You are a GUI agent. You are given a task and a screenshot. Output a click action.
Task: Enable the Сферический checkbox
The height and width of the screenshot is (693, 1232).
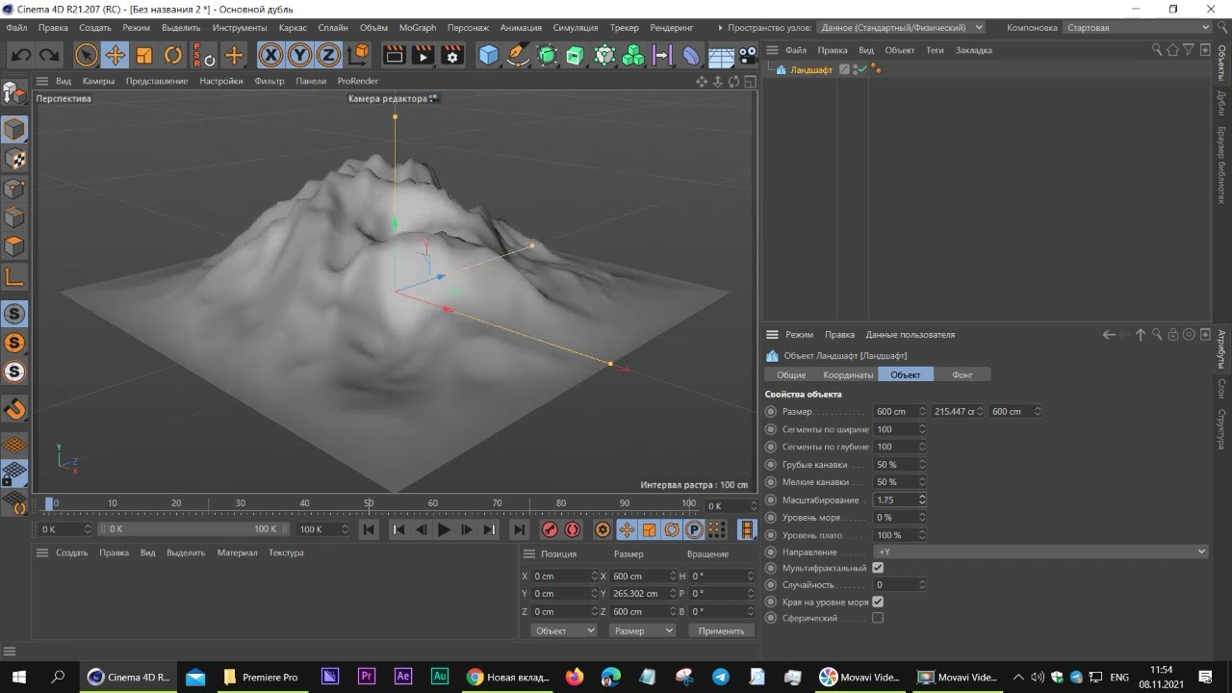878,618
